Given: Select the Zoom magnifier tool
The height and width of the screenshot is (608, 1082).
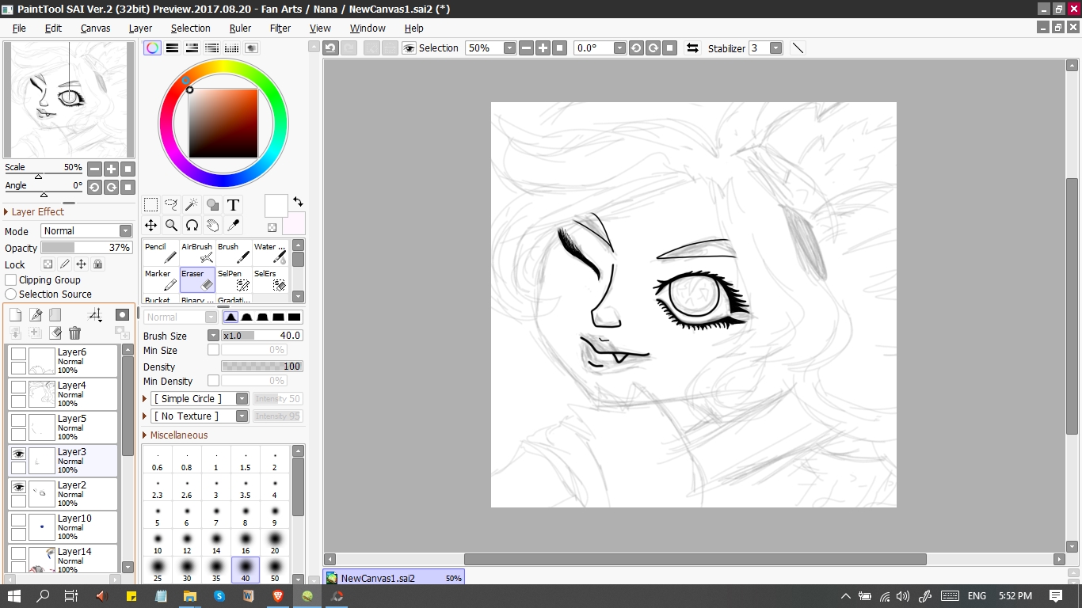Looking at the screenshot, I should coord(171,226).
